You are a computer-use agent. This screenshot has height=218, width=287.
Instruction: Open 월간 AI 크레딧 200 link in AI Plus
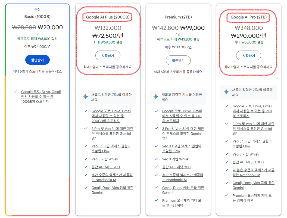coord(106,167)
